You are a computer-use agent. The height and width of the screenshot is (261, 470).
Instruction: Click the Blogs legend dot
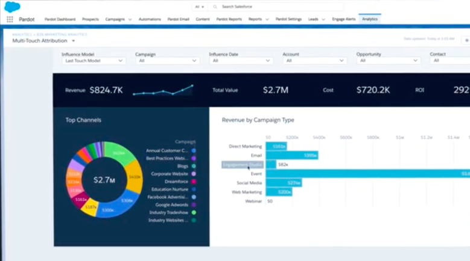(194, 166)
